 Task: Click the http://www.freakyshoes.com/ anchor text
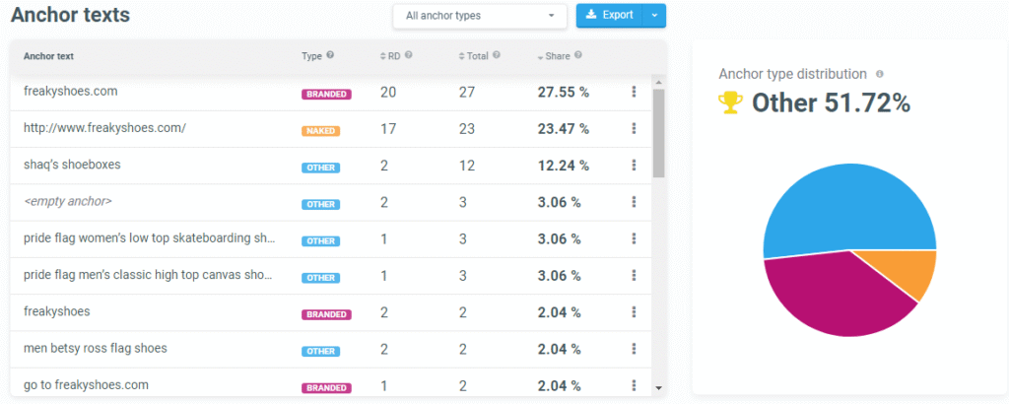tap(104, 128)
